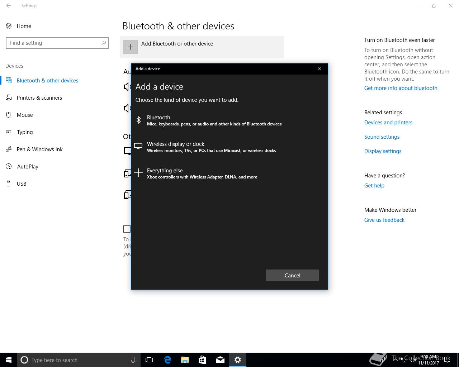This screenshot has width=459, height=367.
Task: Open Settings Home page
Action: 24,26
